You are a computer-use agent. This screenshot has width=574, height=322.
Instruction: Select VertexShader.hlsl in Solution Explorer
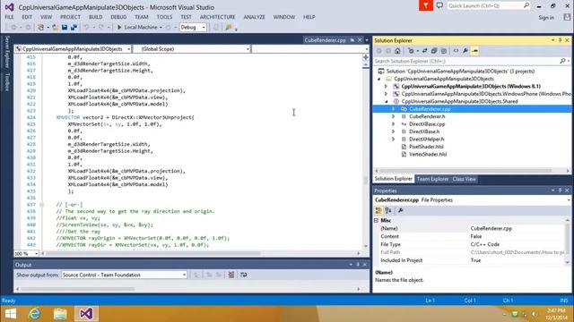(x=428, y=155)
